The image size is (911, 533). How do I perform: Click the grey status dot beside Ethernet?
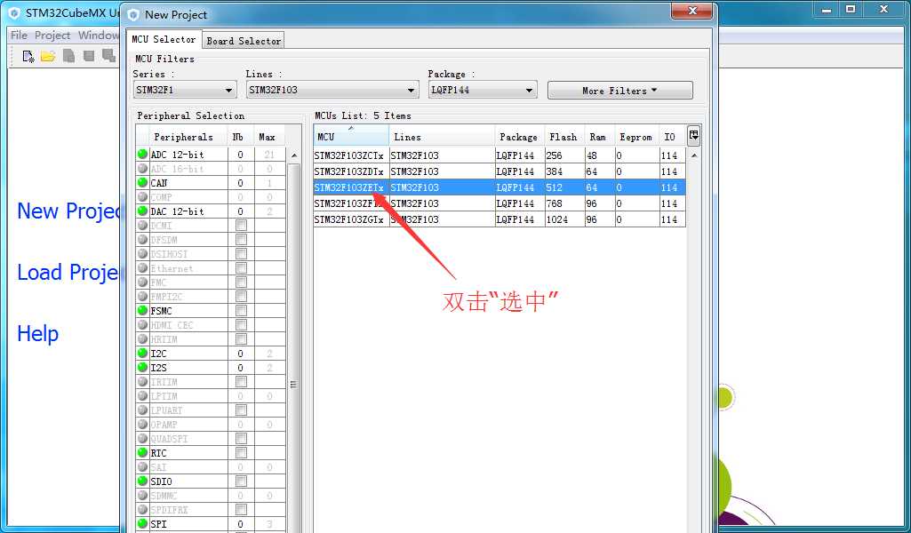[x=142, y=268]
